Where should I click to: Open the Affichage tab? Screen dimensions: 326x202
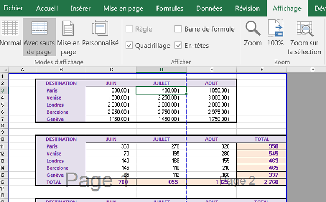pyautogui.click(x=287, y=8)
